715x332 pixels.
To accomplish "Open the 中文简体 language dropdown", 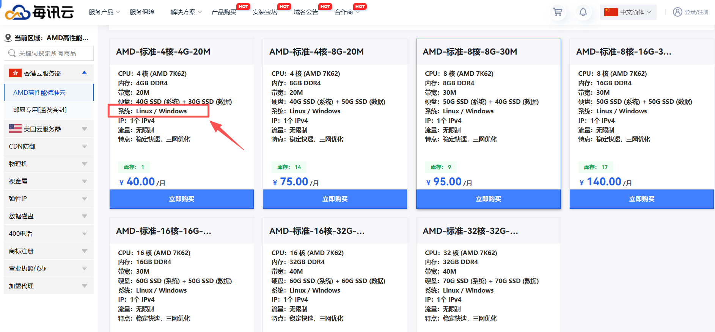I will [628, 12].
